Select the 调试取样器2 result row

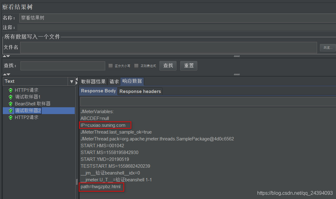(39, 111)
